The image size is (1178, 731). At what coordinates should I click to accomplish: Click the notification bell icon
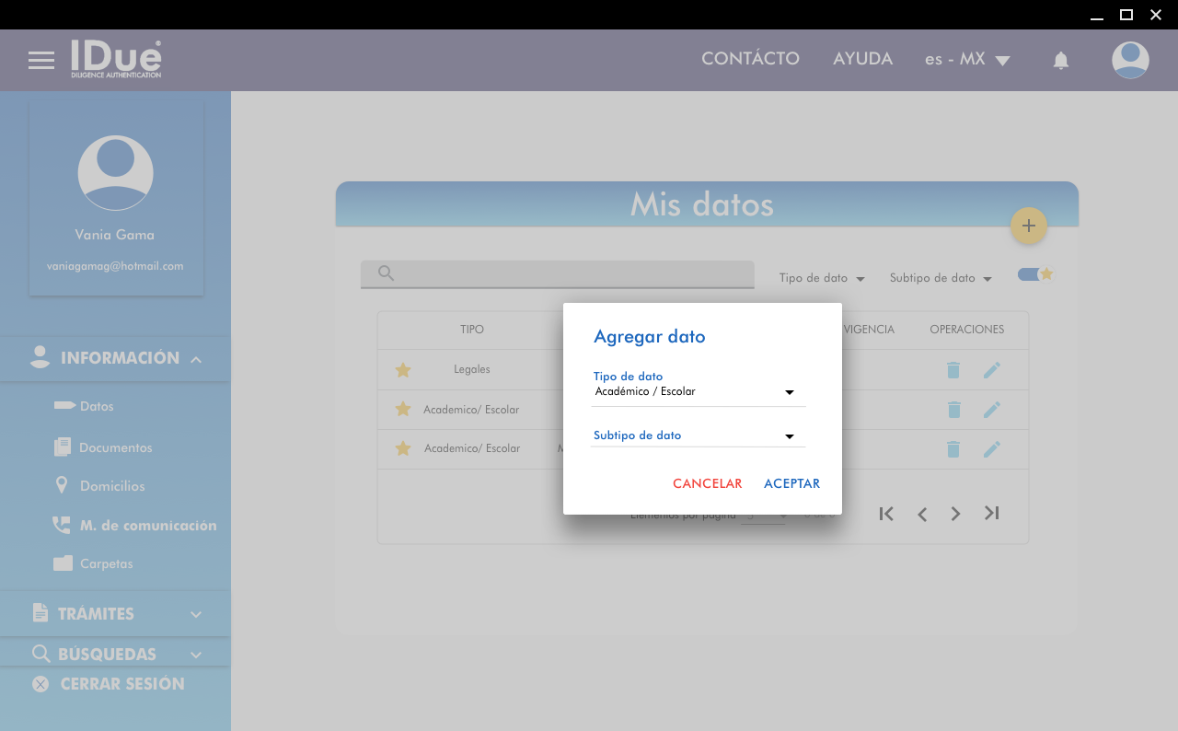coord(1060,61)
